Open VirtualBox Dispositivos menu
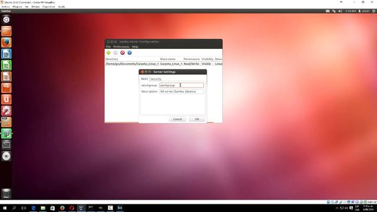The height and width of the screenshot is (212, 377). (49, 6)
